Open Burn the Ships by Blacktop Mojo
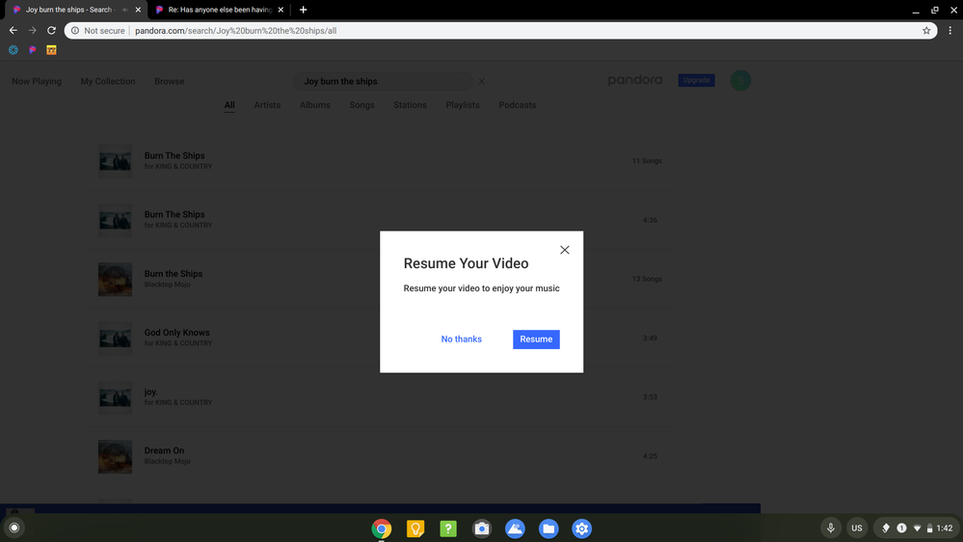 381,279
